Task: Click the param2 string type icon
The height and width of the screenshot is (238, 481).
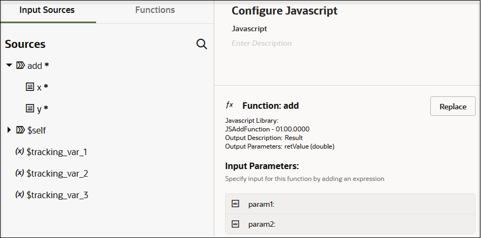Action: pyautogui.click(x=235, y=224)
